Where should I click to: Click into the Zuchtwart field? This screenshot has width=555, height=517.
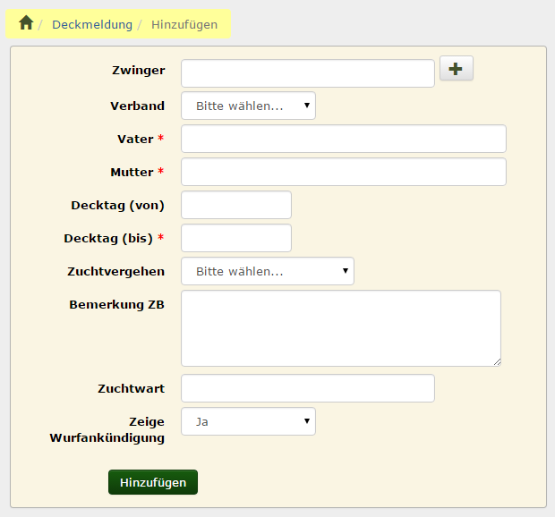coord(307,388)
